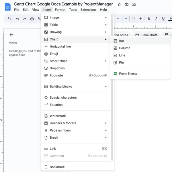Increase font size with plus button
The width and height of the screenshot is (172, 172).
(x=140, y=19)
